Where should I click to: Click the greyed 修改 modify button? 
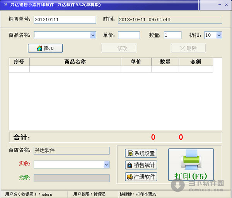coord(119,48)
